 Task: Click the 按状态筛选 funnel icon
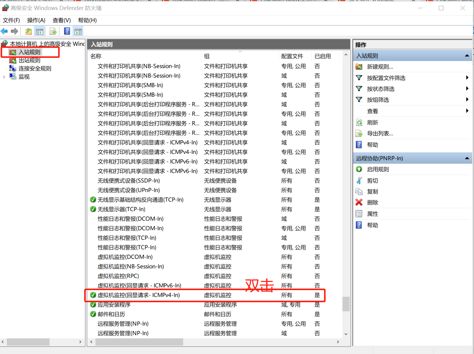coord(359,89)
